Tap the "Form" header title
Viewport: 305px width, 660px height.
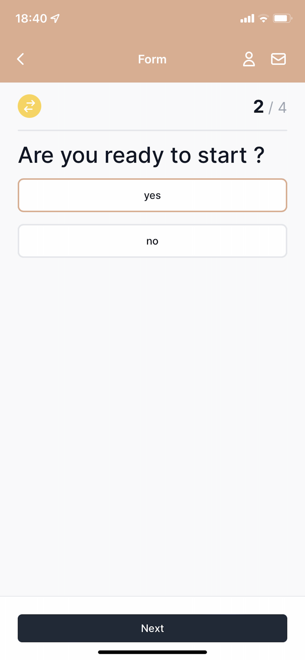pyautogui.click(x=152, y=59)
